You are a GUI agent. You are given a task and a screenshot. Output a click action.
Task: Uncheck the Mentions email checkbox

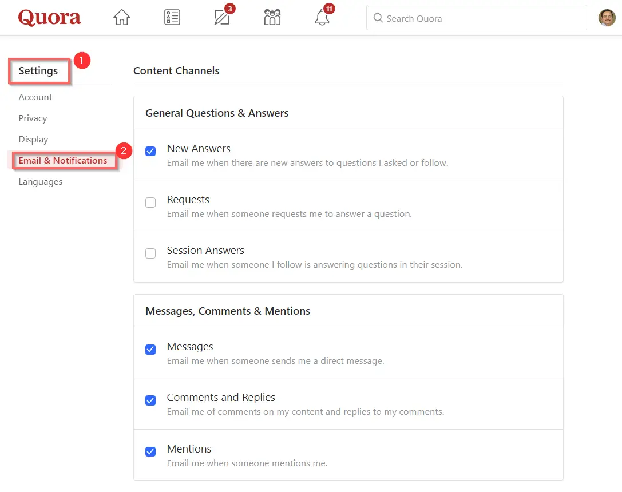pyautogui.click(x=150, y=451)
